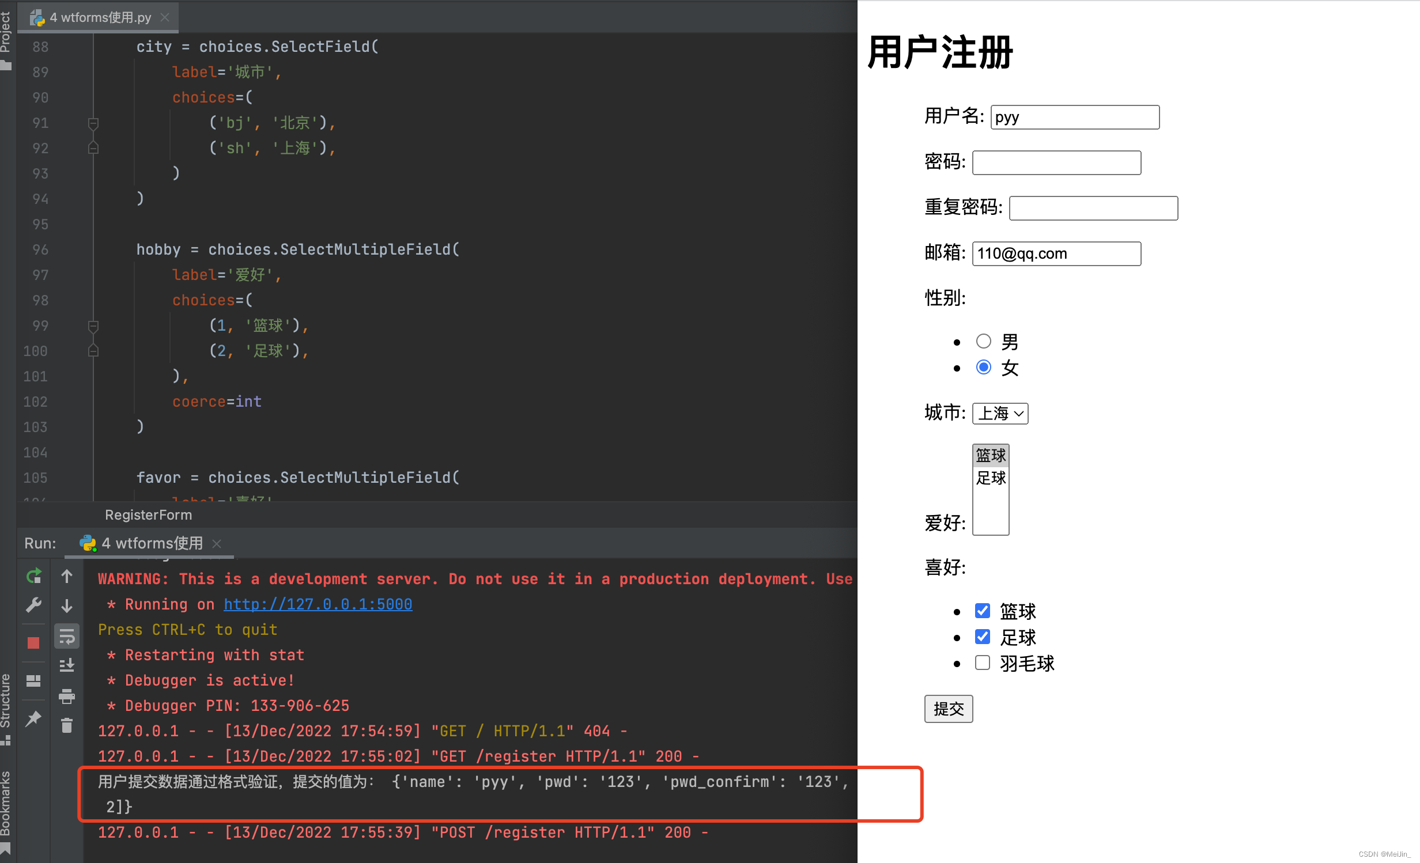
Task: Click the scroll-to-end icon in console
Action: 67,665
